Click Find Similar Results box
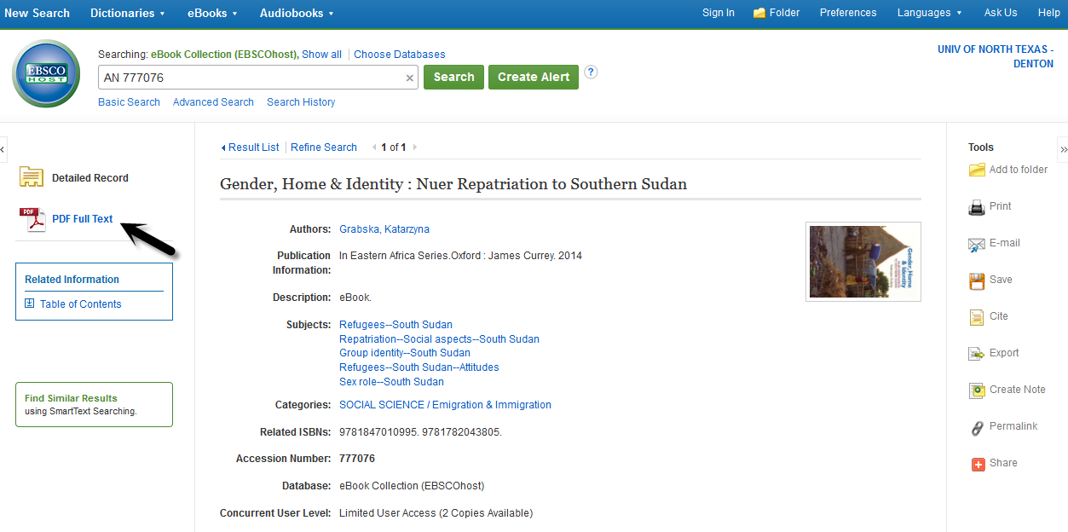 94,404
